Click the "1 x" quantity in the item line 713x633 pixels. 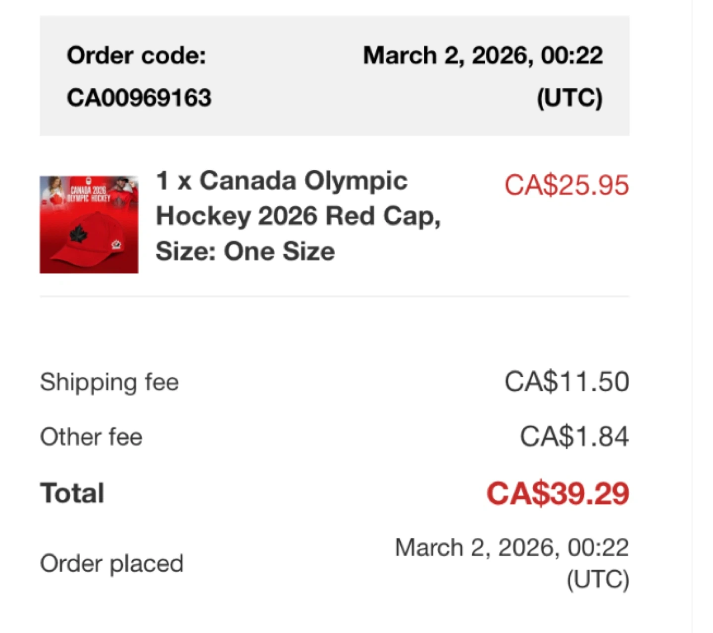pyautogui.click(x=174, y=181)
